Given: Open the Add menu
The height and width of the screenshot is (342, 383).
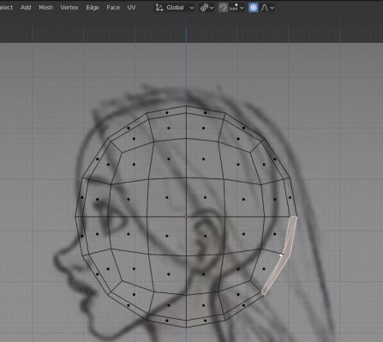Looking at the screenshot, I should click(x=26, y=8).
